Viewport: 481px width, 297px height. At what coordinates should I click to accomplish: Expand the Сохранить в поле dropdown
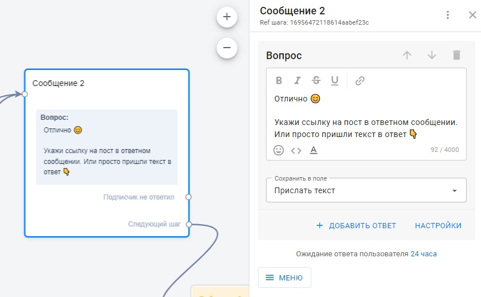pyautogui.click(x=455, y=190)
